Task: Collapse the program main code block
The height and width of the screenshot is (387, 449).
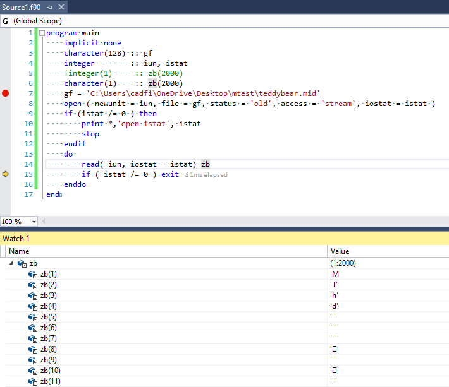Action: click(x=42, y=33)
